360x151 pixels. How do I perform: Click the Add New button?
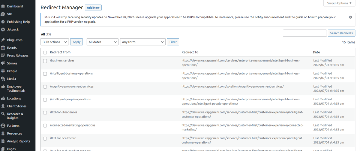click(93, 8)
